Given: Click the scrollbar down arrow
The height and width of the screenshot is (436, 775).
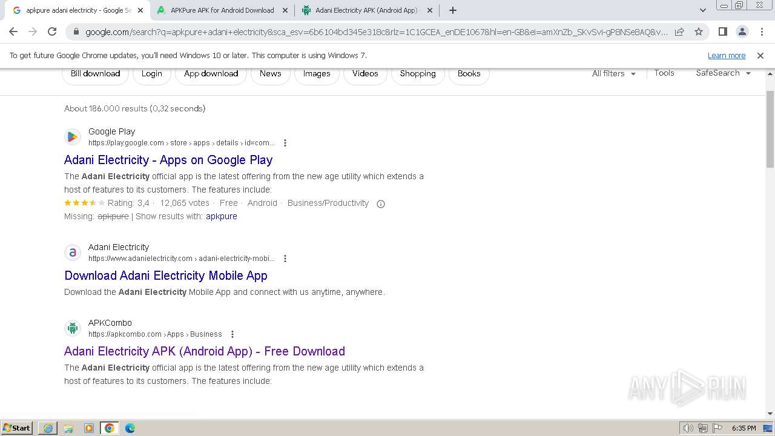Looking at the screenshot, I should click(770, 414).
